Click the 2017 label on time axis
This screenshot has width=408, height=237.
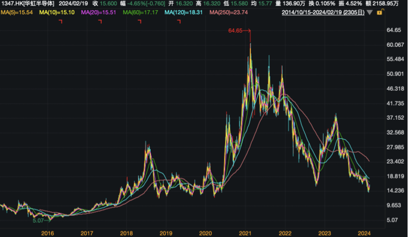click(x=87, y=233)
